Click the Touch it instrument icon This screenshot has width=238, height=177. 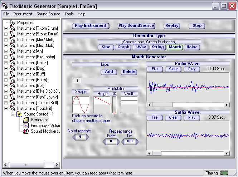coord(13,108)
